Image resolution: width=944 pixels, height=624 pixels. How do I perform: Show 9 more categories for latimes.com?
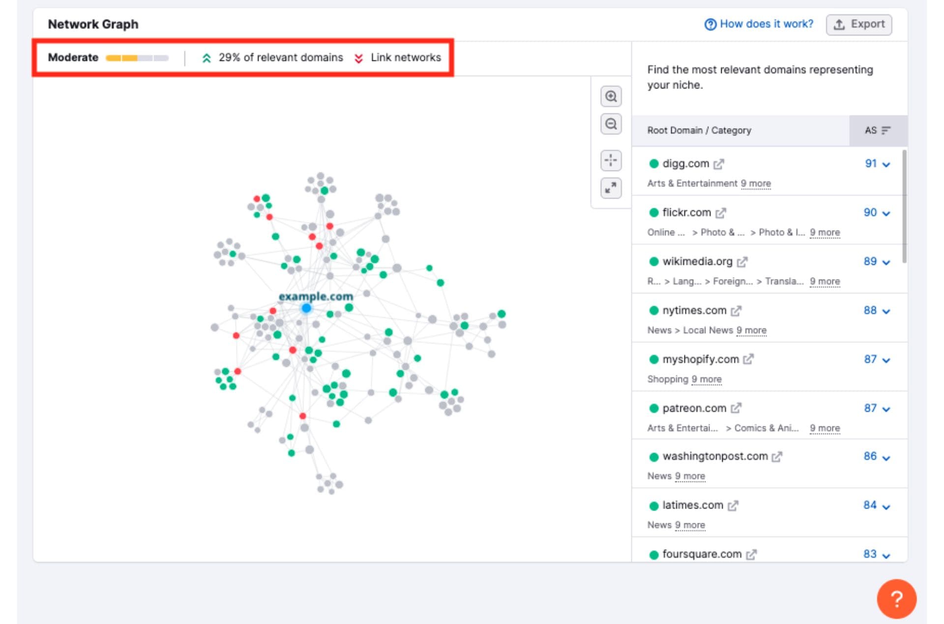coord(690,525)
